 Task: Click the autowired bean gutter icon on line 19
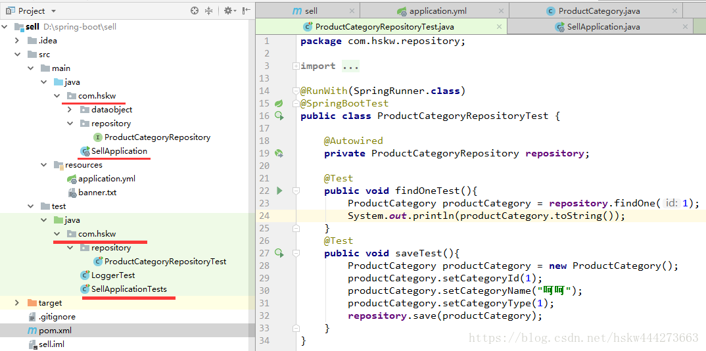click(279, 153)
